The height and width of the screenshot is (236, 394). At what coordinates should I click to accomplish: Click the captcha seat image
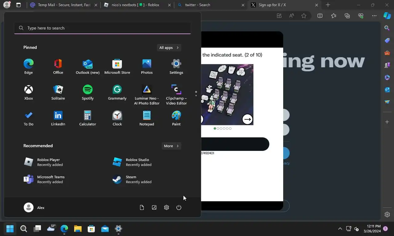[227, 95]
